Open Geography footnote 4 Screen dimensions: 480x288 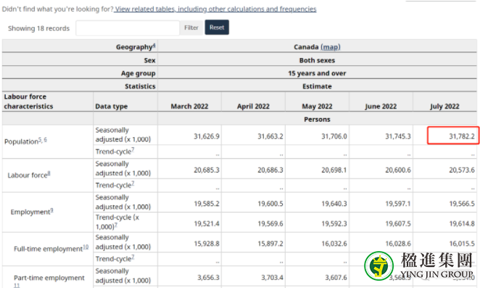154,46
